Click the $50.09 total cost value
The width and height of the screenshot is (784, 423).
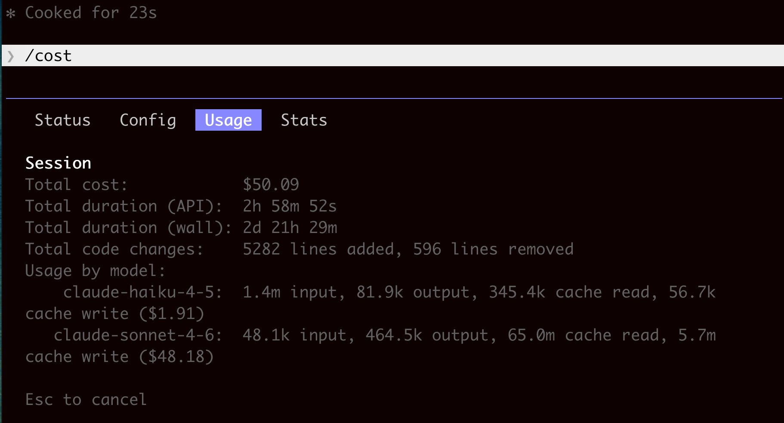(271, 184)
